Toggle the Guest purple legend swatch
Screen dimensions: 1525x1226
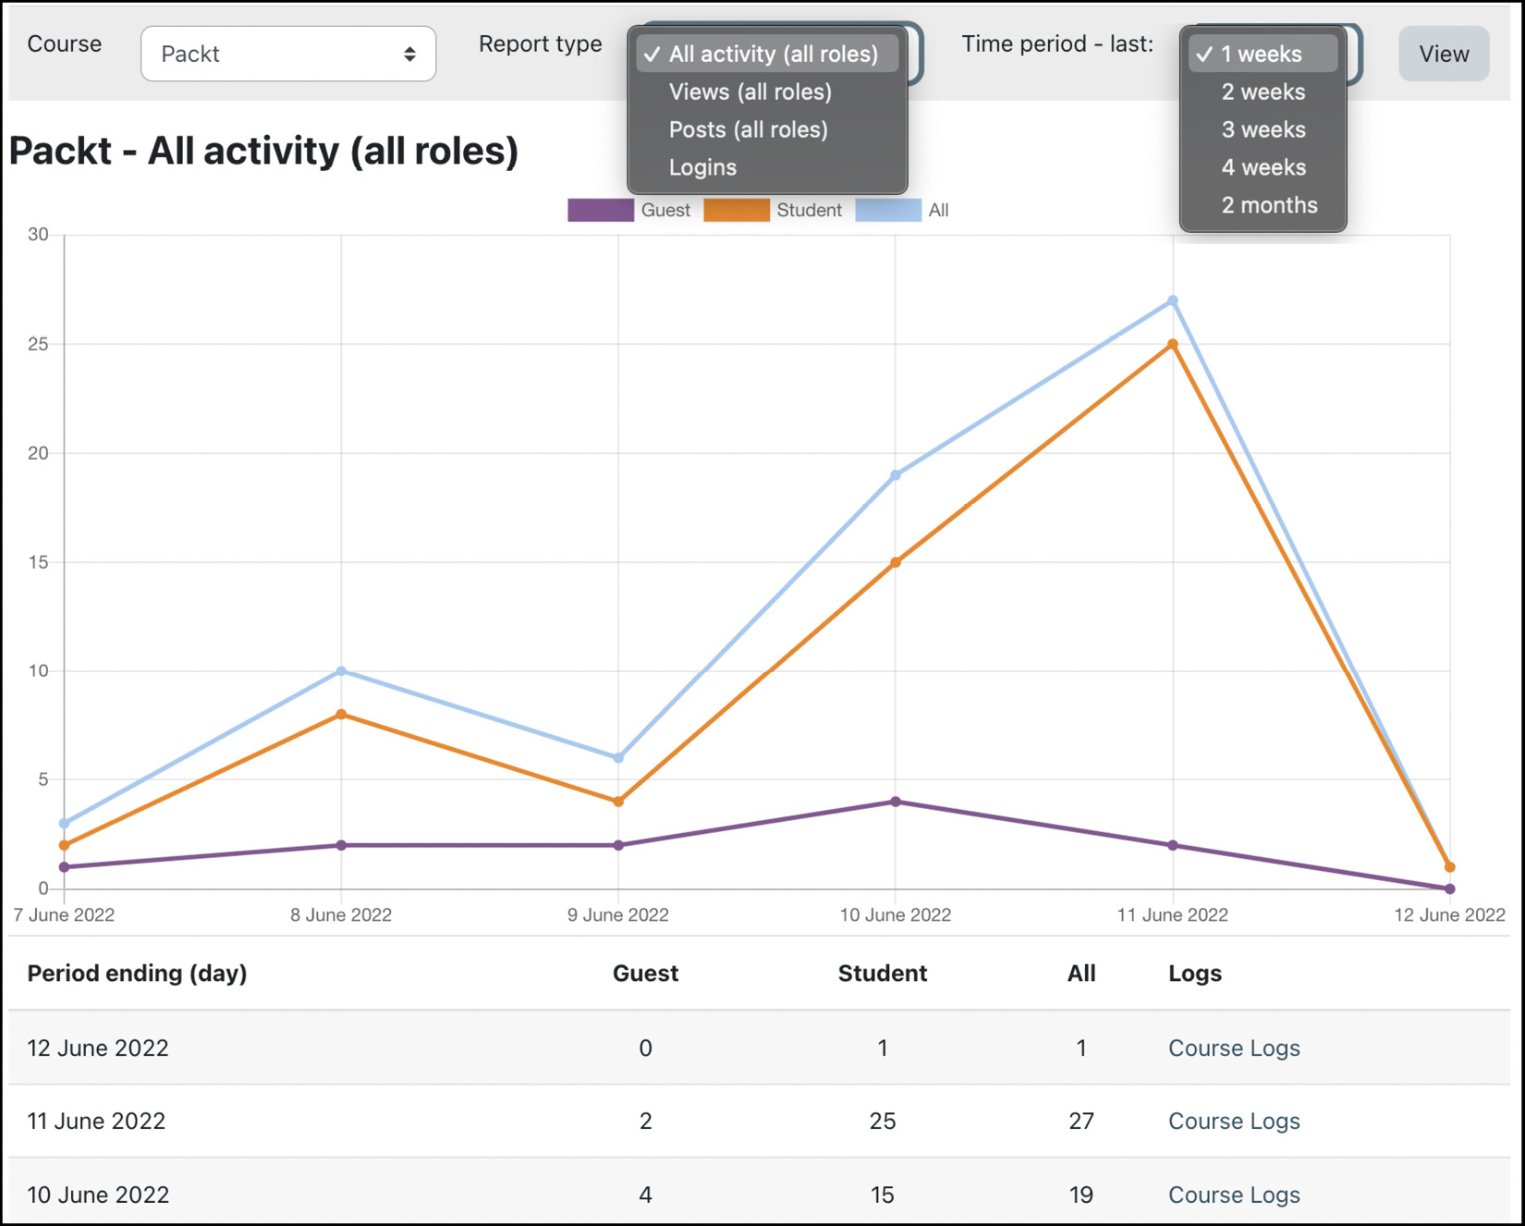[x=601, y=210]
